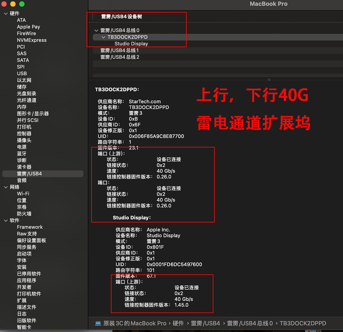Open 储存 in the sidebar
343x332 pixels.
pyautogui.click(x=22, y=87)
